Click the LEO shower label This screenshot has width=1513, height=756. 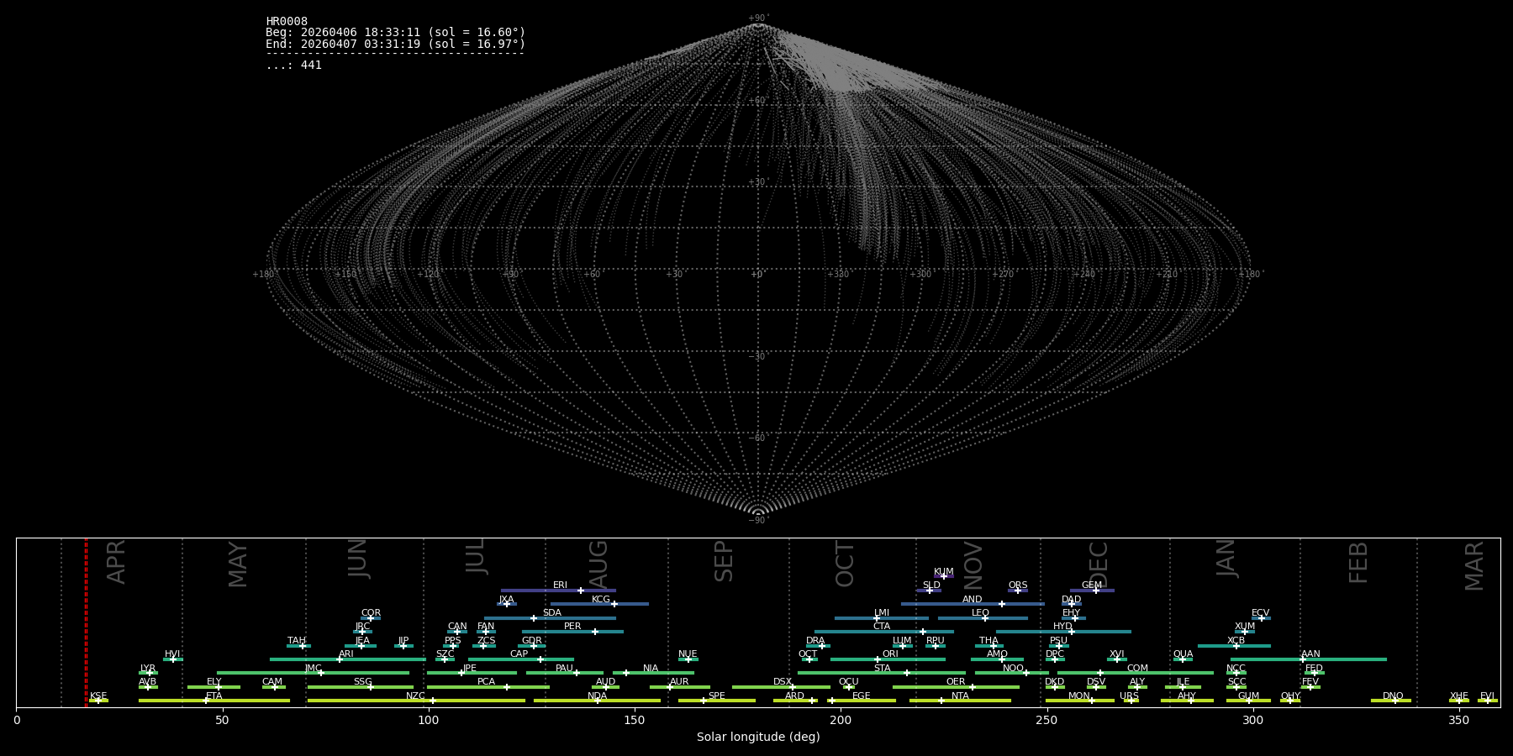tap(980, 613)
